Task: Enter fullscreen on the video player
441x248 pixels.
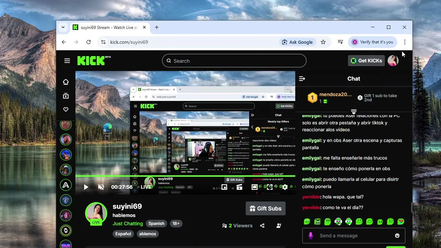Action: click(270, 187)
